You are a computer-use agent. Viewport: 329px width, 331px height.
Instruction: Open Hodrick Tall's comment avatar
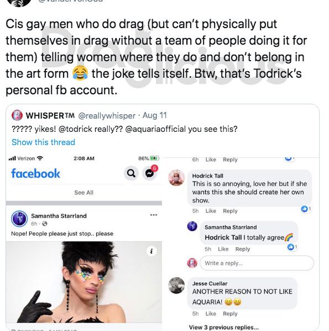coord(176,178)
